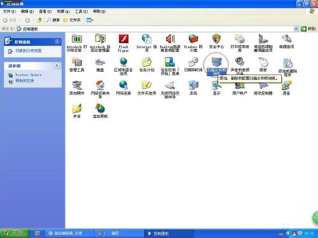Open the File menu
The width and height of the screenshot is (318, 238).
pos(10,11)
